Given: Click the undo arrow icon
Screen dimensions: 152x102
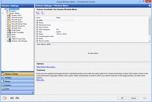Looking at the screenshot, I should pyautogui.click(x=12, y=98).
